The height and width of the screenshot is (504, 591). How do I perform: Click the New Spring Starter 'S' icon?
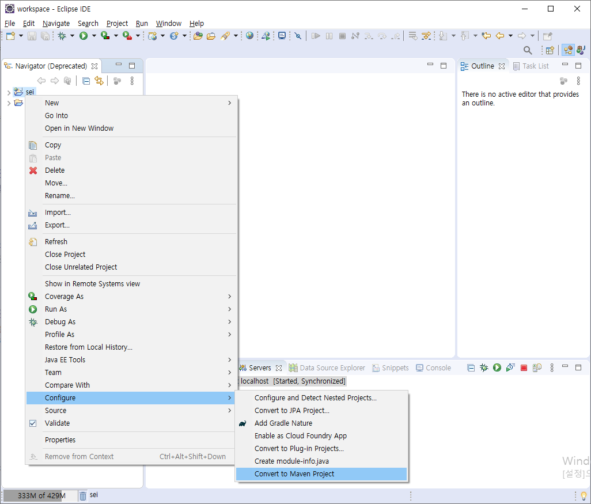(x=174, y=36)
